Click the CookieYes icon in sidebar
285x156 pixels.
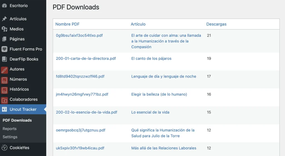click(4, 148)
